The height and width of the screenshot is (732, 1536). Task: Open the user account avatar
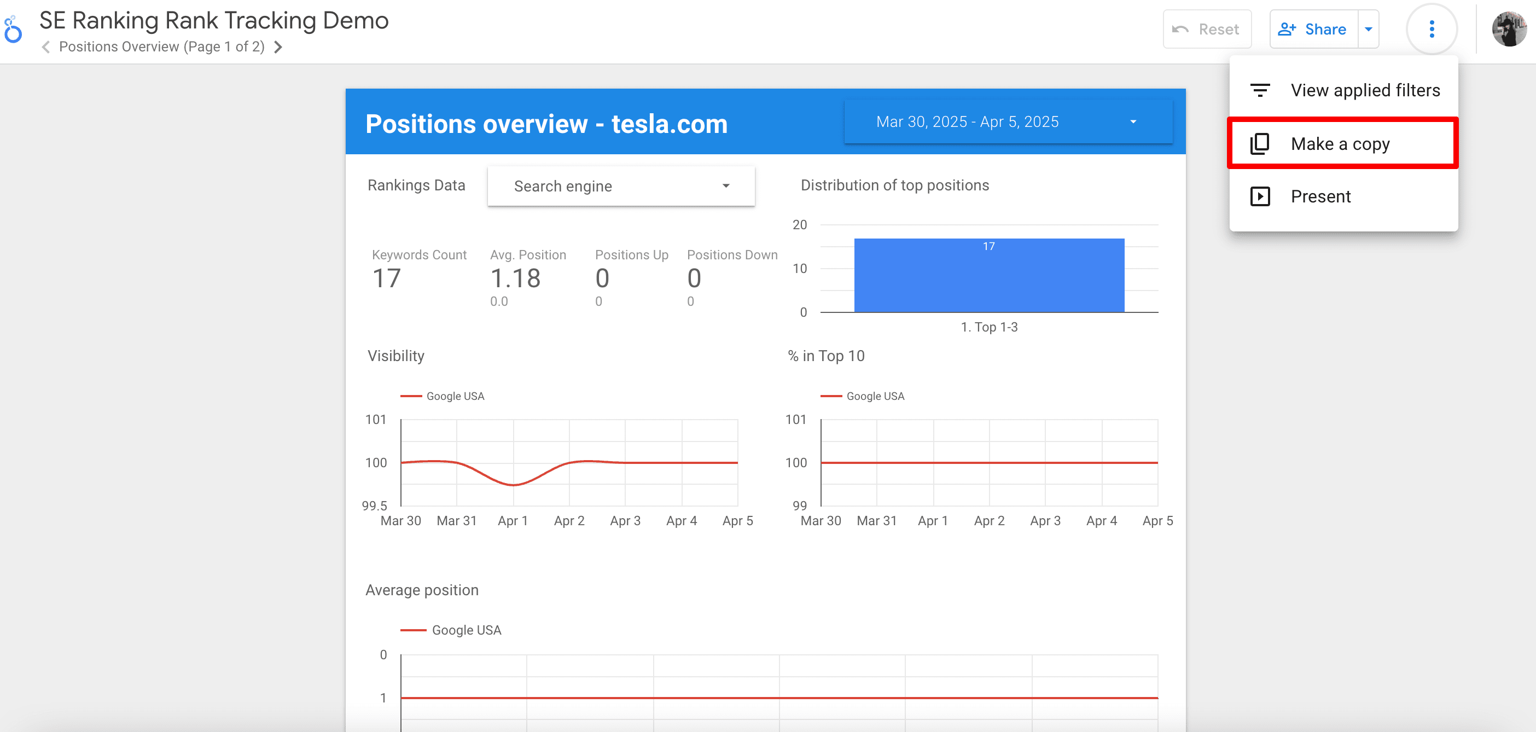click(x=1509, y=29)
